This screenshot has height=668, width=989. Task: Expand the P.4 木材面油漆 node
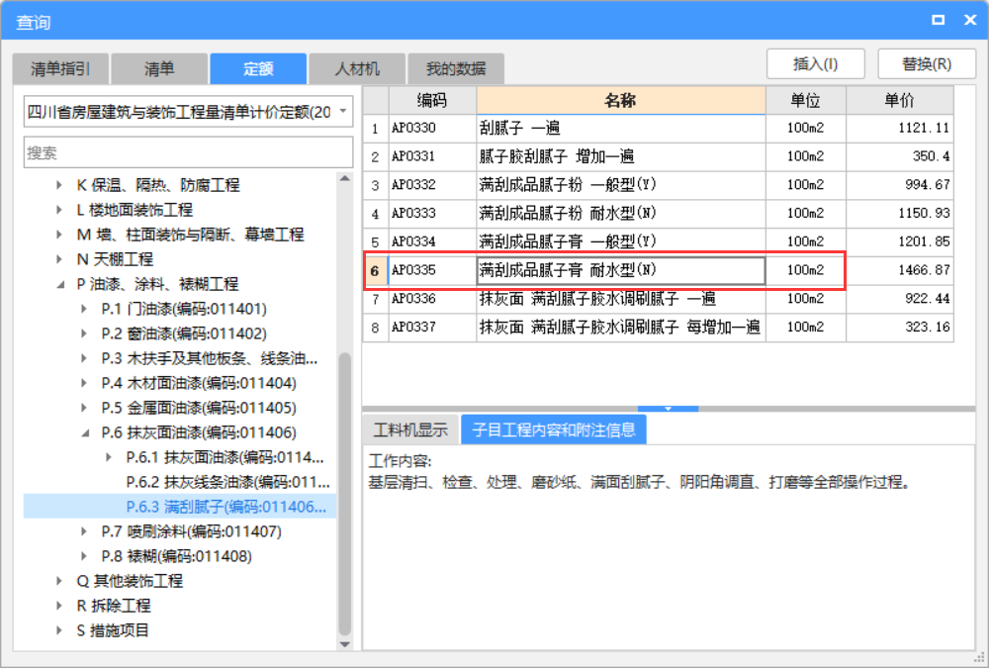84,383
